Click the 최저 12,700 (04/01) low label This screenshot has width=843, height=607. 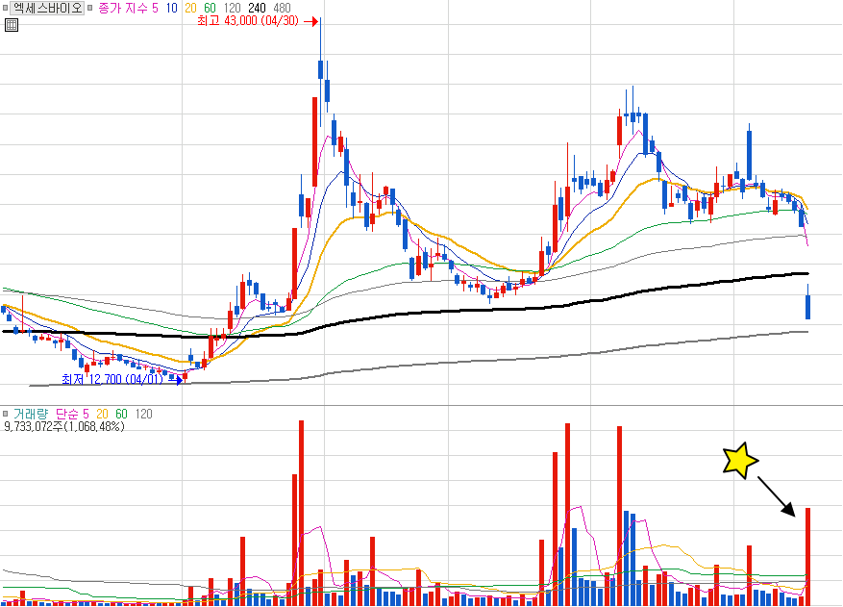(x=112, y=379)
